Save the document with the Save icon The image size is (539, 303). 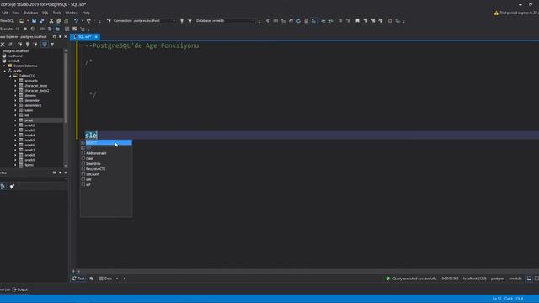(x=34, y=21)
